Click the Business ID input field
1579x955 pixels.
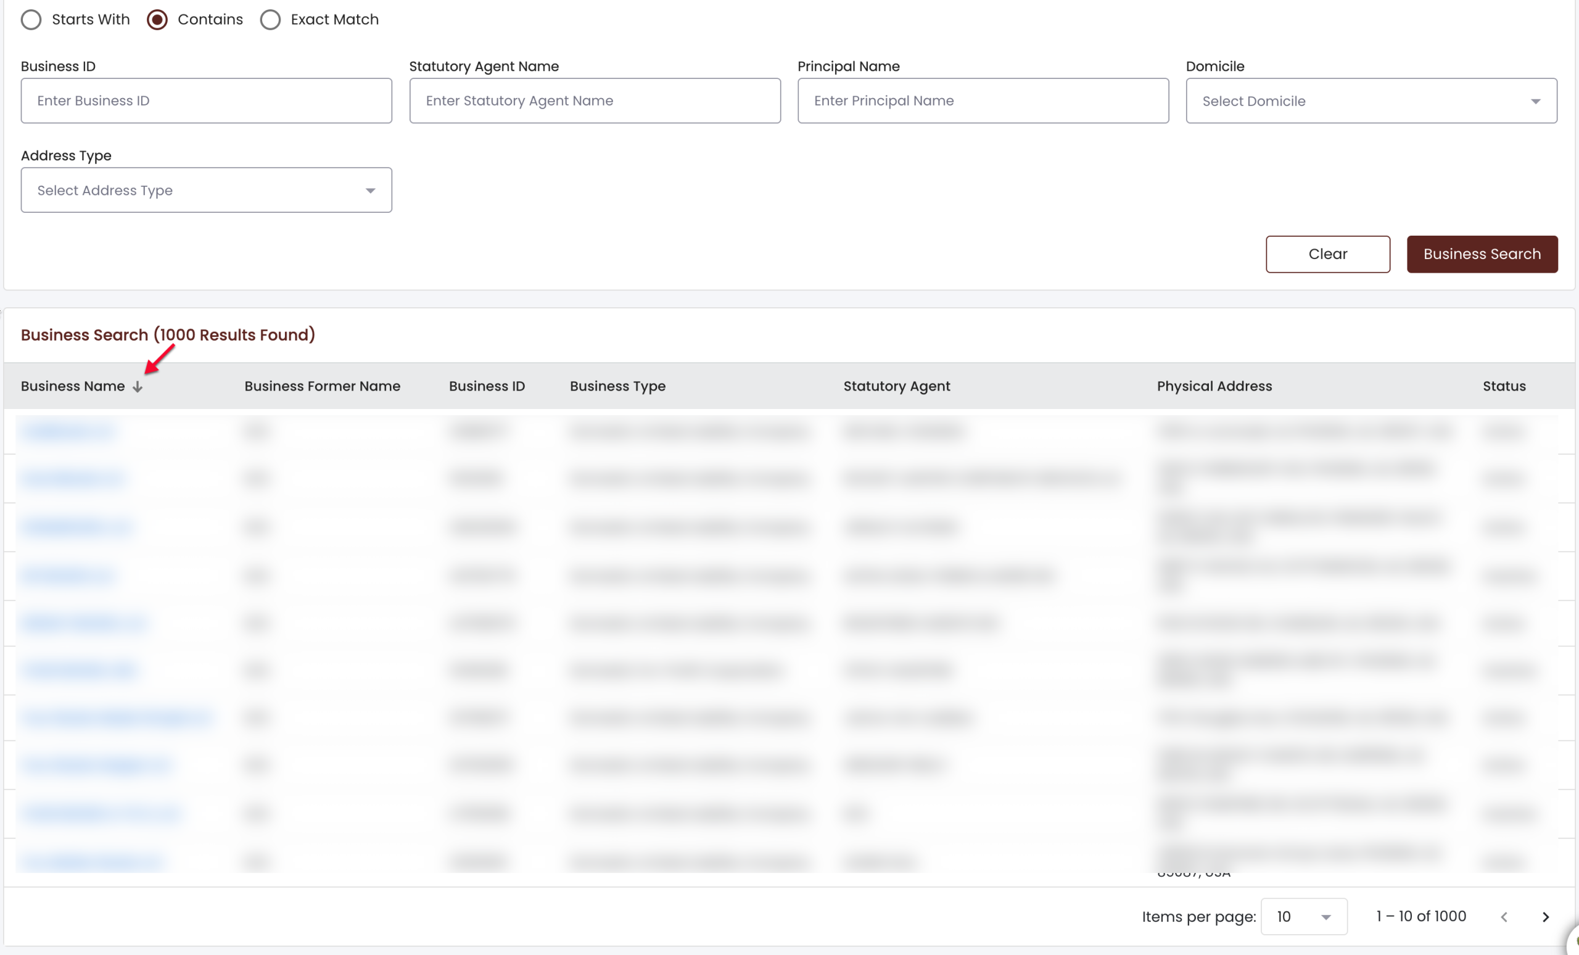(x=207, y=101)
